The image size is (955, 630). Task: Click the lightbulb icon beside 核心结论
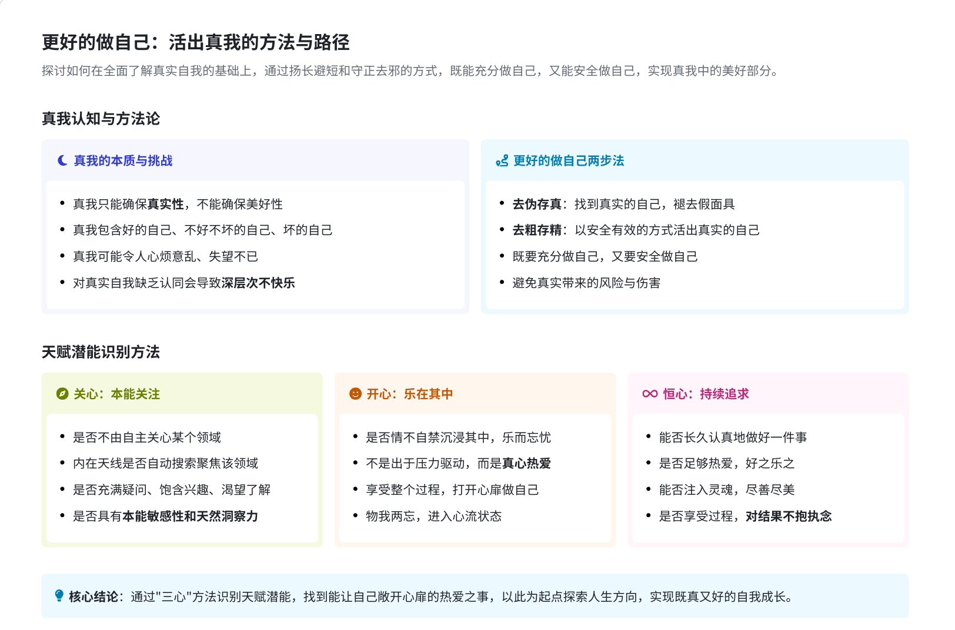click(x=59, y=596)
